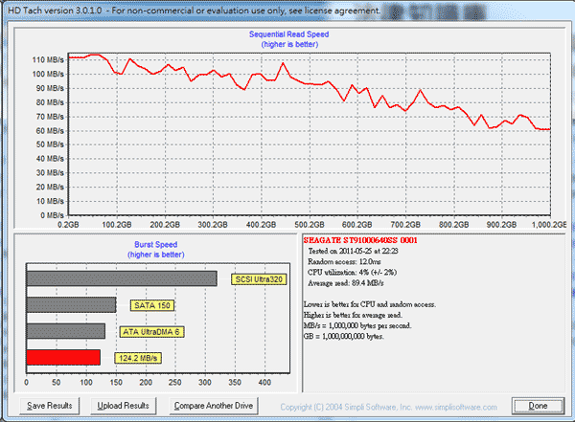The height and width of the screenshot is (422, 575).
Task: Click the Average read 89.4 MB/s line
Action: coord(346,283)
